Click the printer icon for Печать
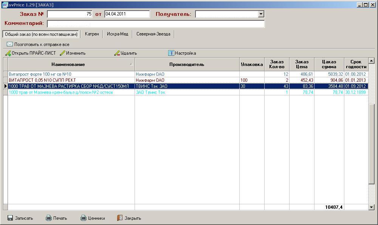378x225 pixels. [49, 218]
